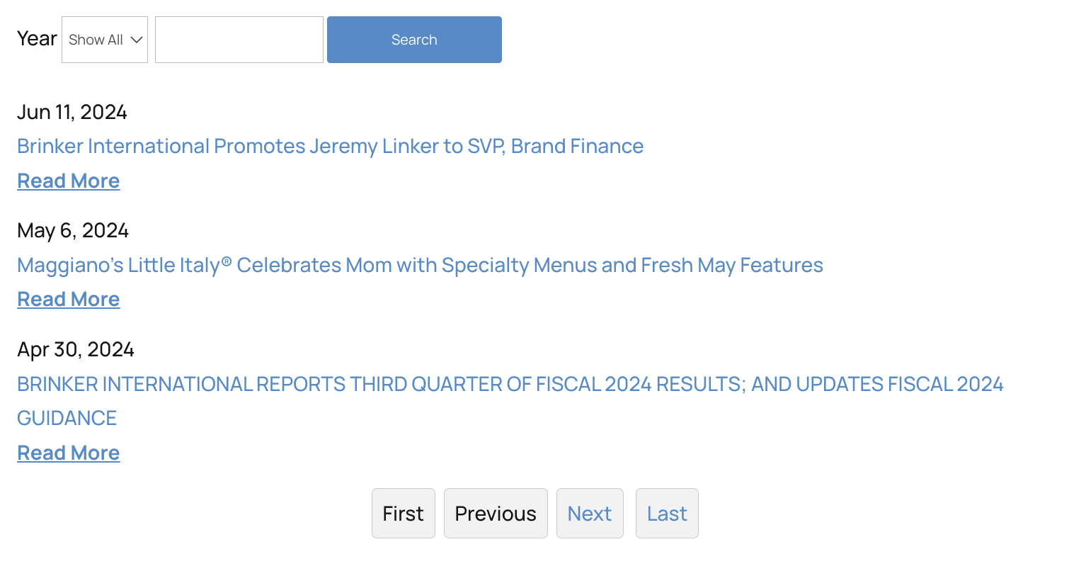Click the Jun 11, 2024 date text
The width and height of the screenshot is (1069, 571).
[72, 112]
